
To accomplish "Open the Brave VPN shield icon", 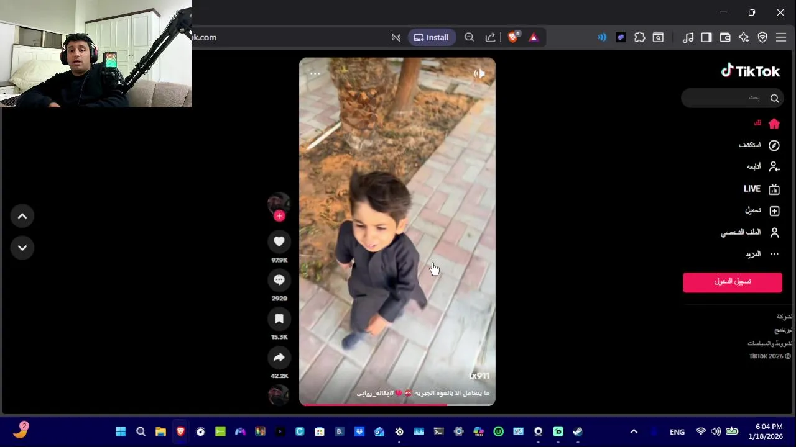I will 762,37.
